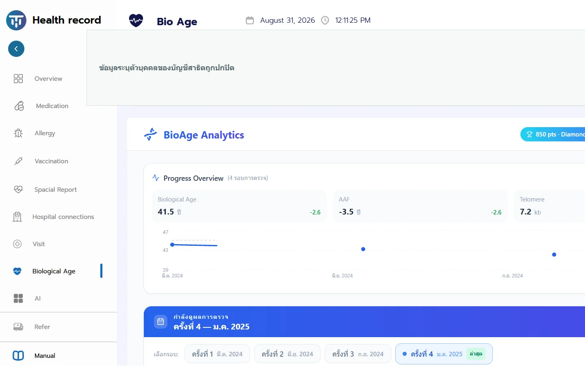Open the Refer menu entry

point(42,327)
